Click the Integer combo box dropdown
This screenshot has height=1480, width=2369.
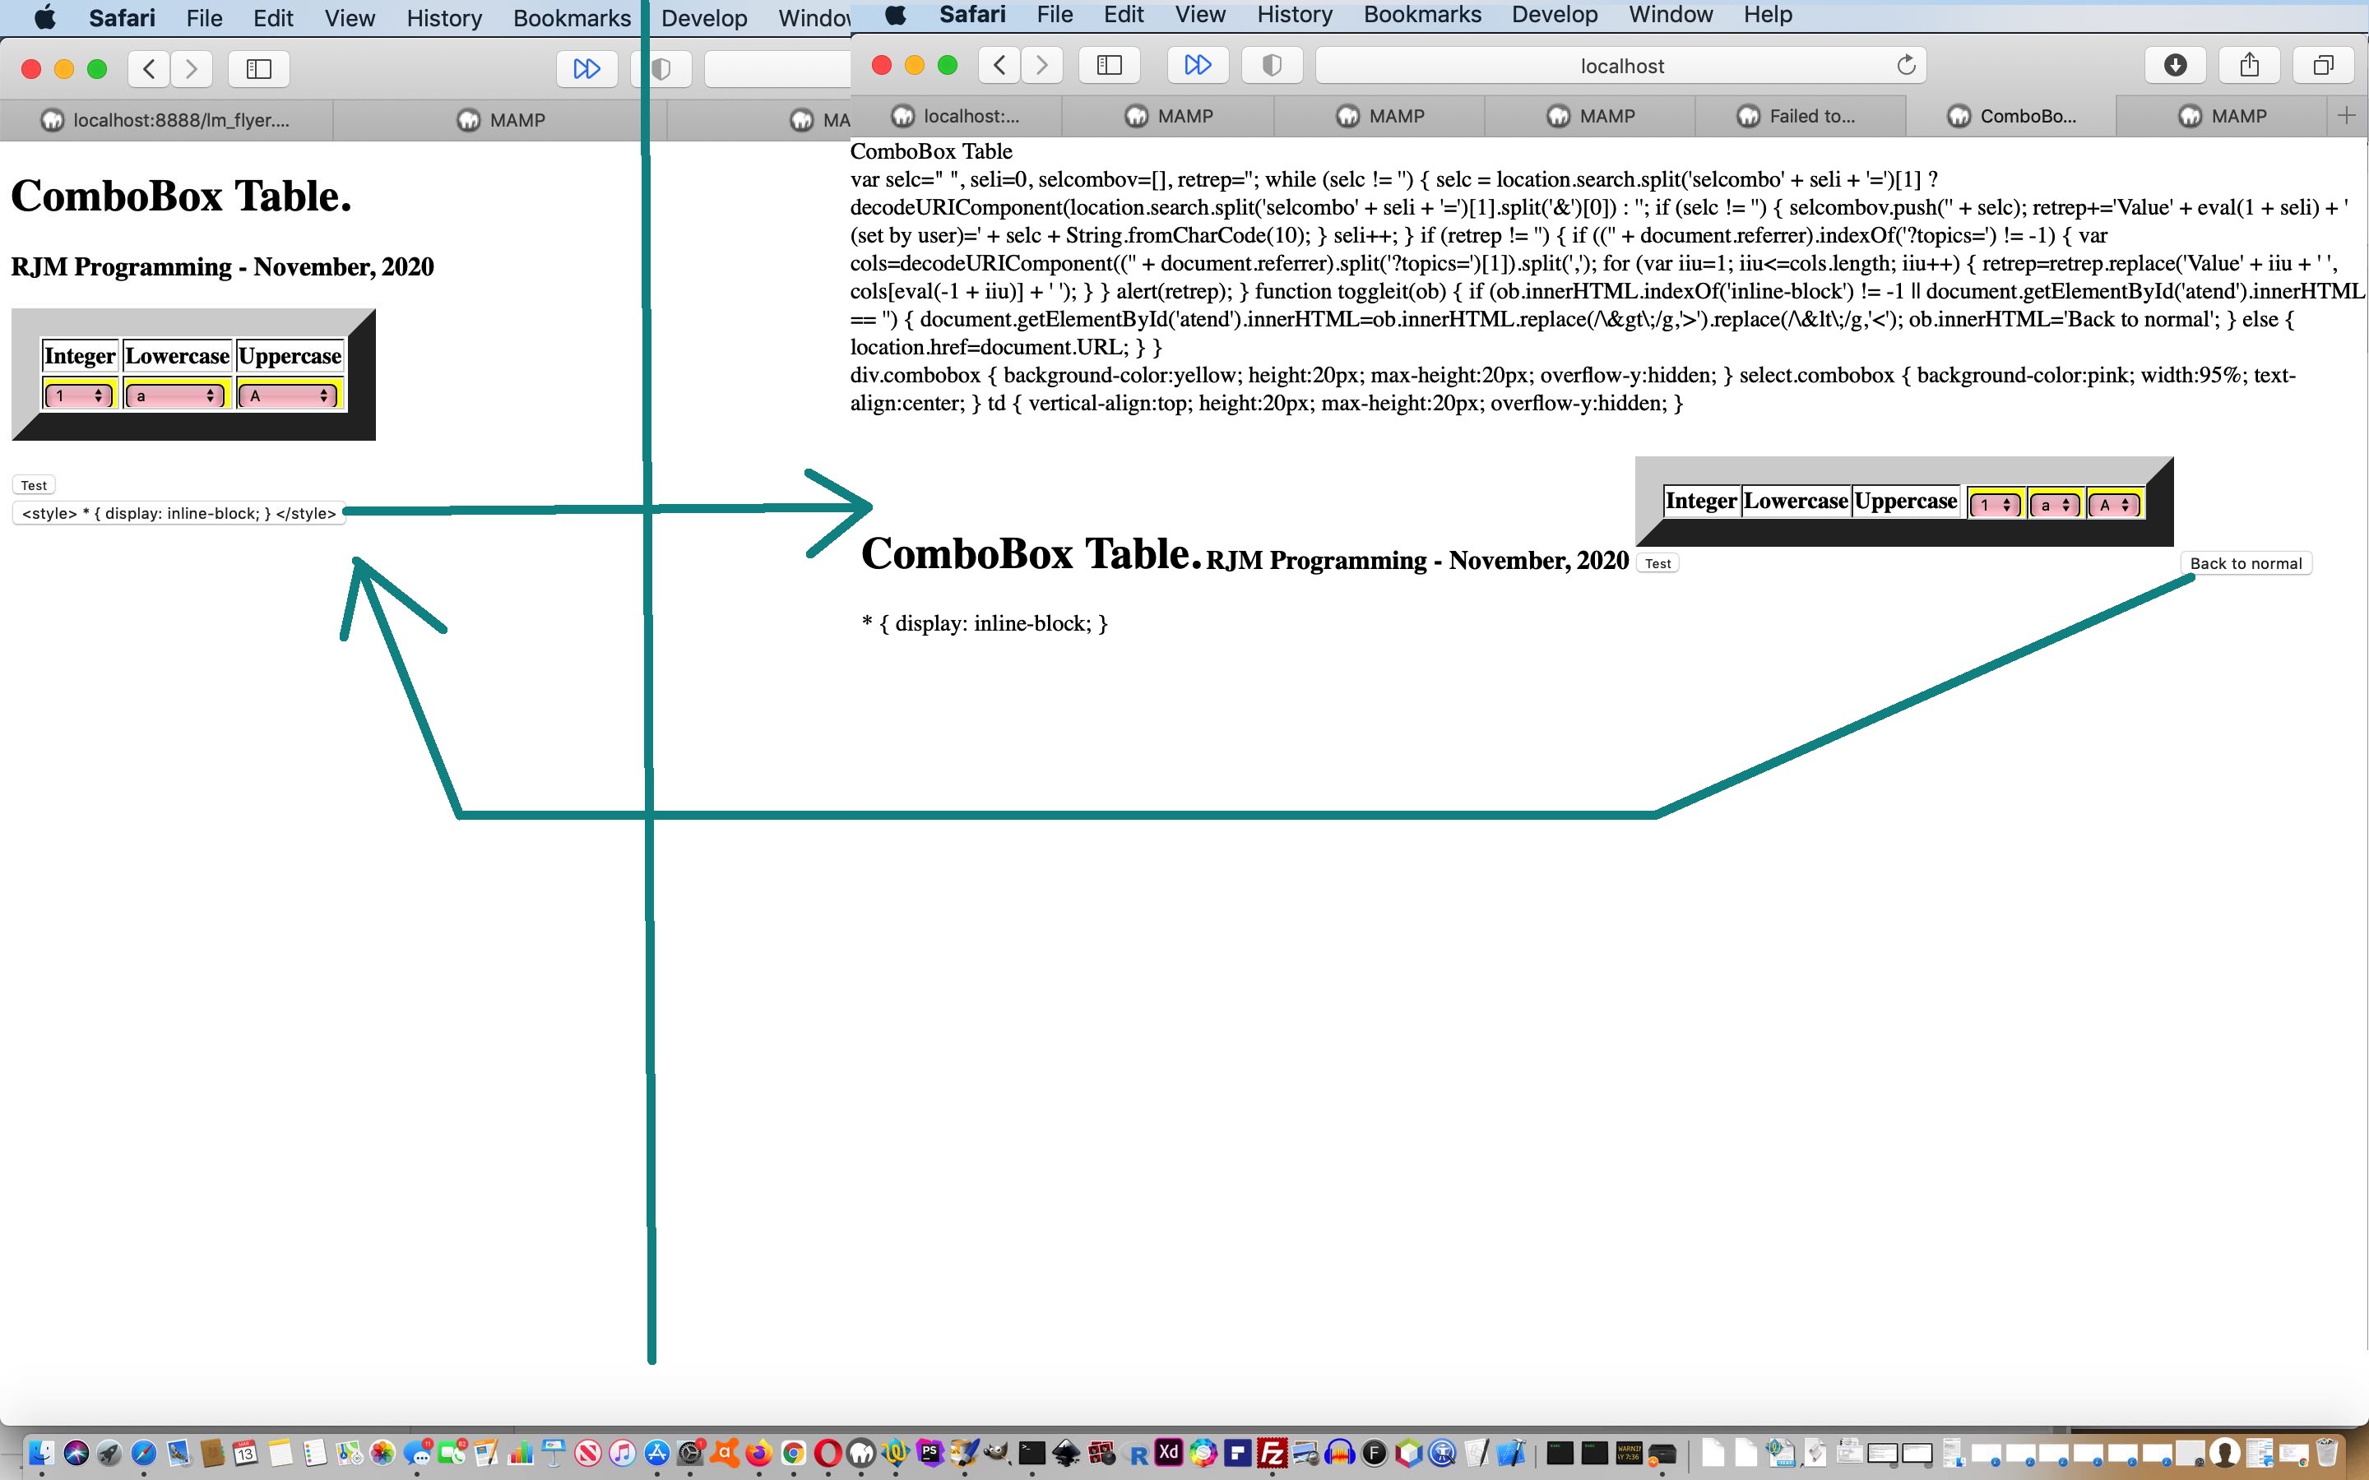point(76,395)
